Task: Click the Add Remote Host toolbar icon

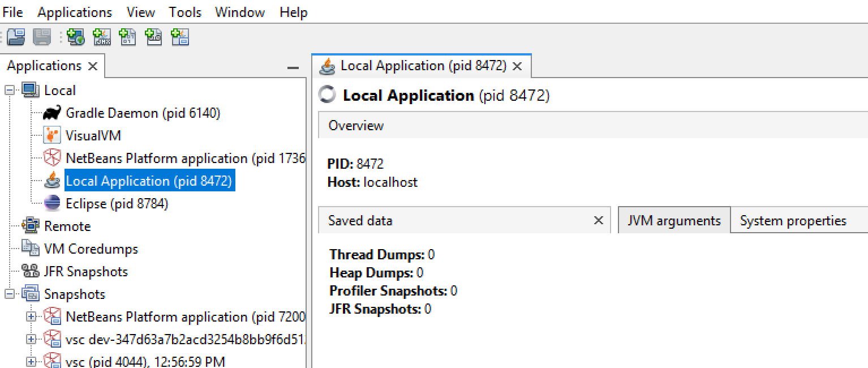Action: coord(75,37)
